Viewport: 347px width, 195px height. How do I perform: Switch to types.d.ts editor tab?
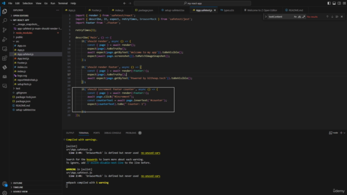click(x=229, y=10)
